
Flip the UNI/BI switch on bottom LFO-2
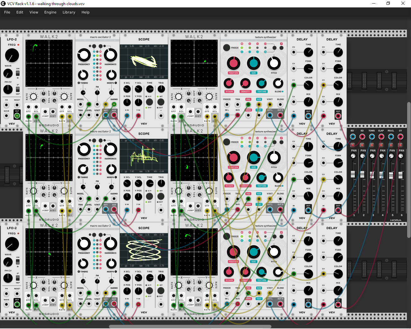(18, 262)
